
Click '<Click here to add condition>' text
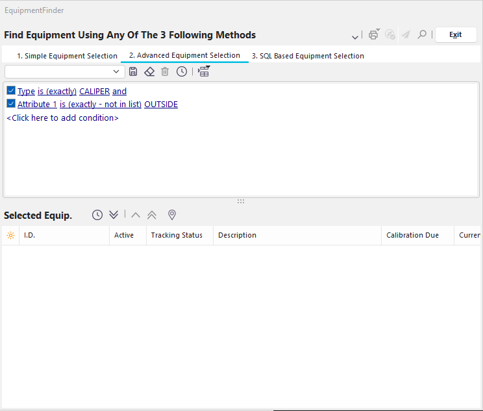point(62,118)
